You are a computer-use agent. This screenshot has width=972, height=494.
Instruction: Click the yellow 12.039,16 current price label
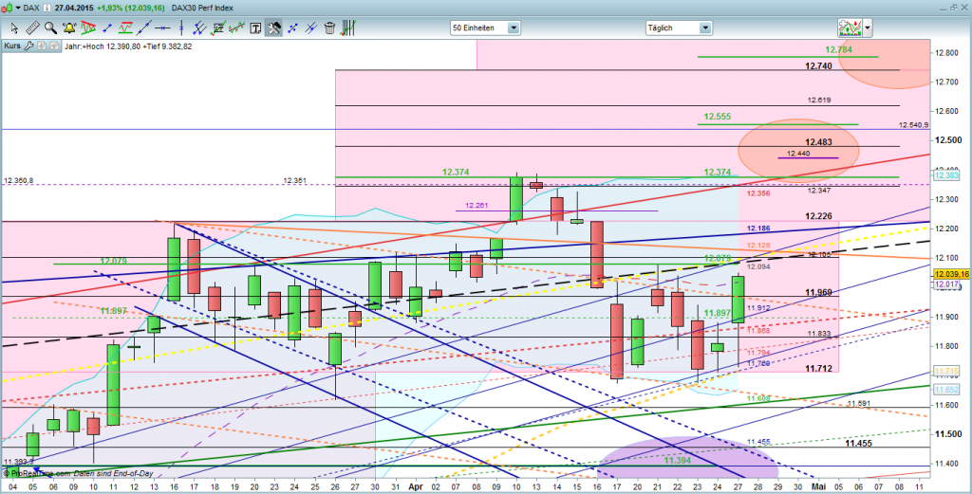click(x=951, y=274)
